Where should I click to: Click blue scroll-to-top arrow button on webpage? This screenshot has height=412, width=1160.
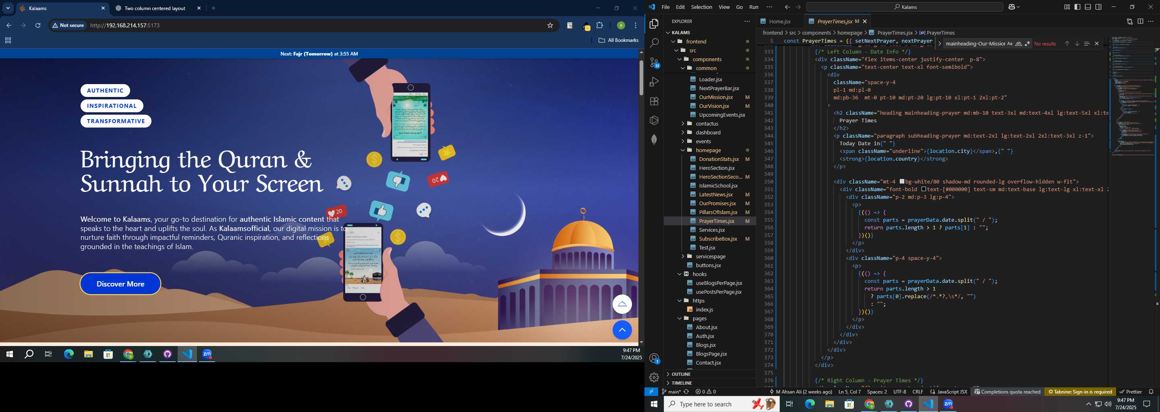622,330
